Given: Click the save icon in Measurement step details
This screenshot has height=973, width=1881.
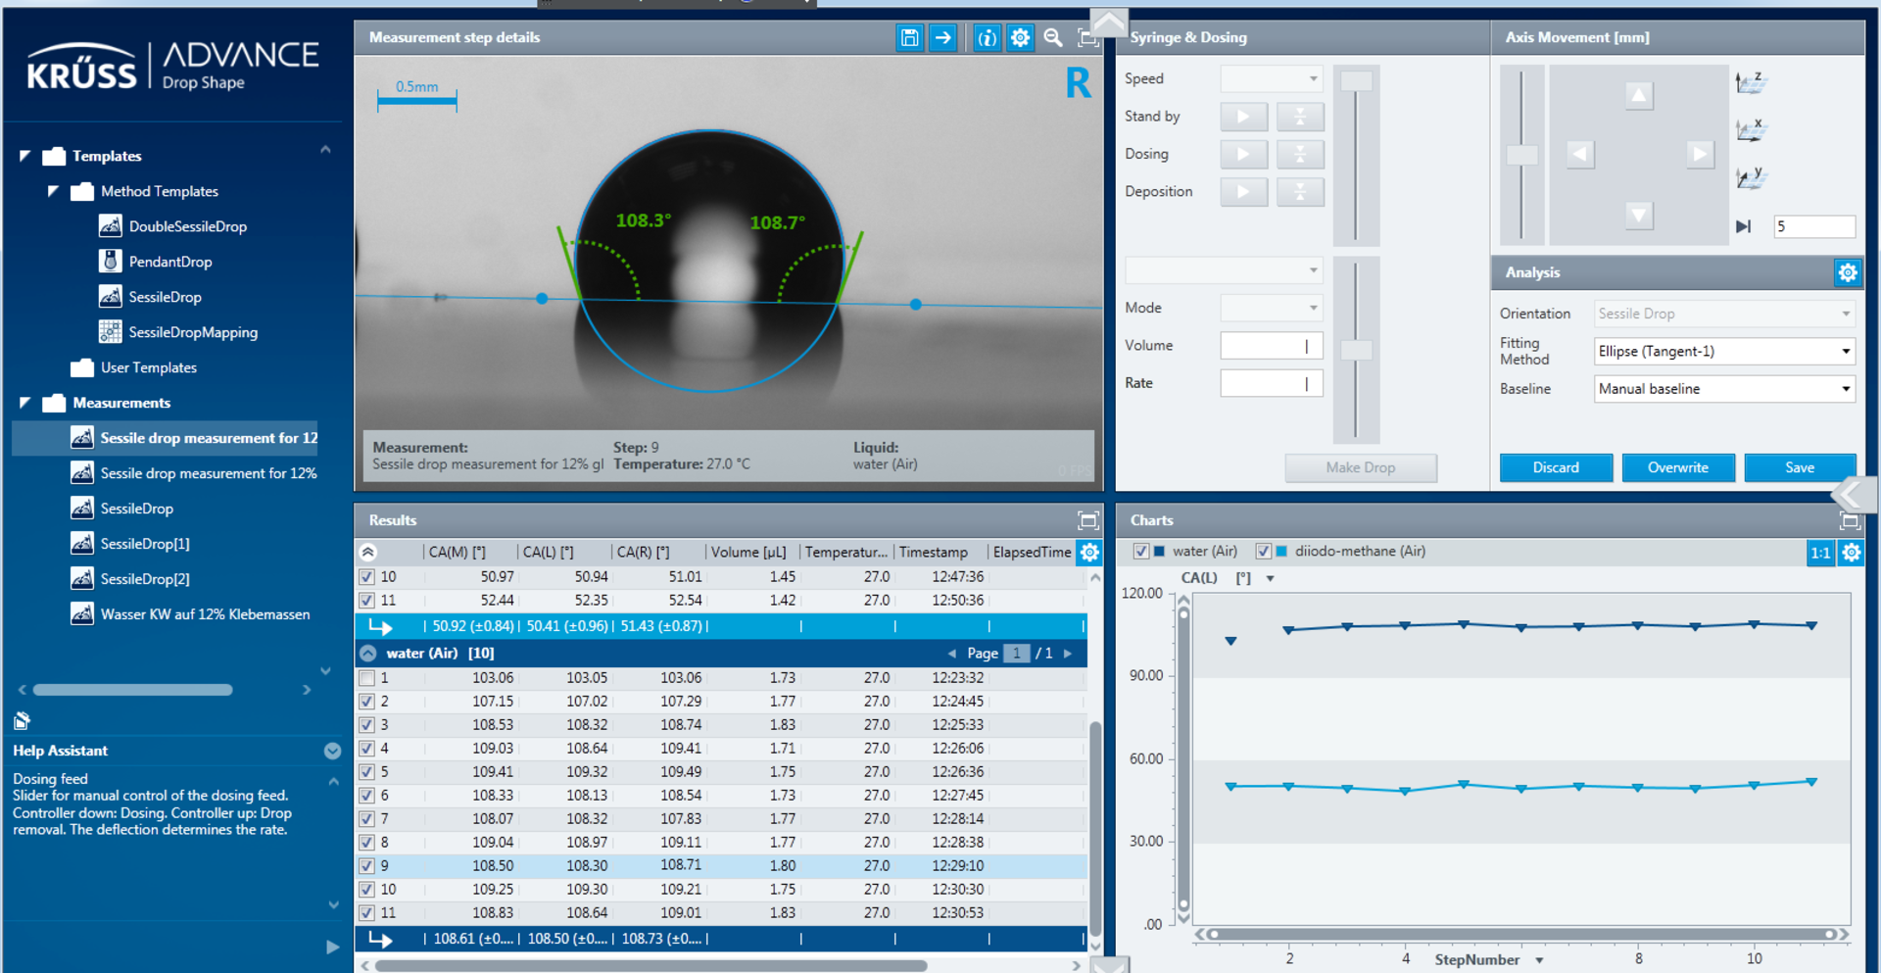Looking at the screenshot, I should point(909,37).
